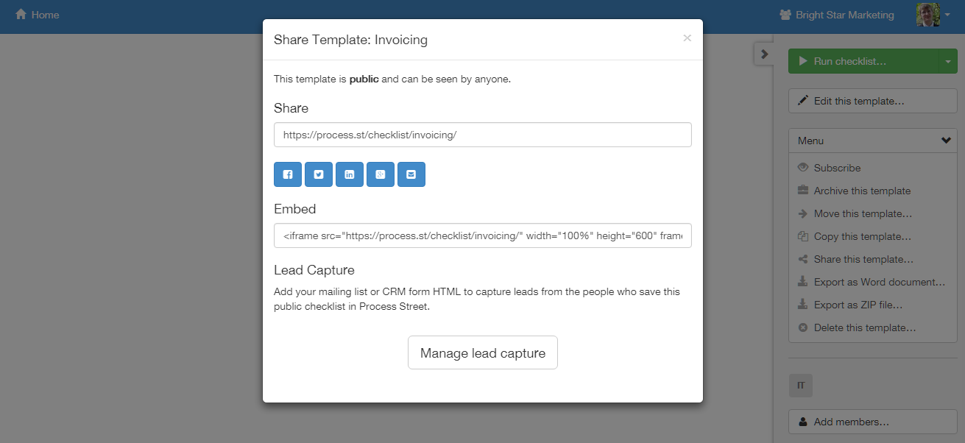
Task: Choose Archive this template
Action: coord(862,191)
